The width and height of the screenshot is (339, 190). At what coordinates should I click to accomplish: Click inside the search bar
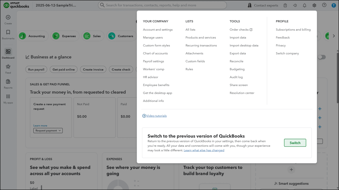(162, 5)
